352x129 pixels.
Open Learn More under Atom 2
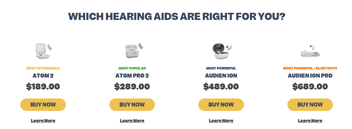43,121
